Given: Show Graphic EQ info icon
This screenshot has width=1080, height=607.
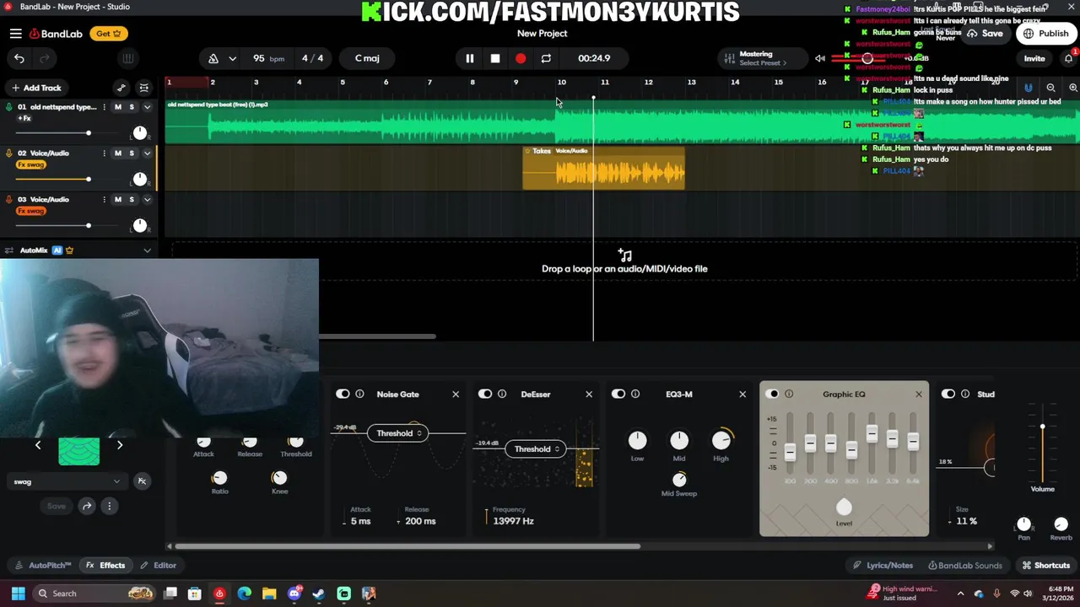Looking at the screenshot, I should click(789, 394).
